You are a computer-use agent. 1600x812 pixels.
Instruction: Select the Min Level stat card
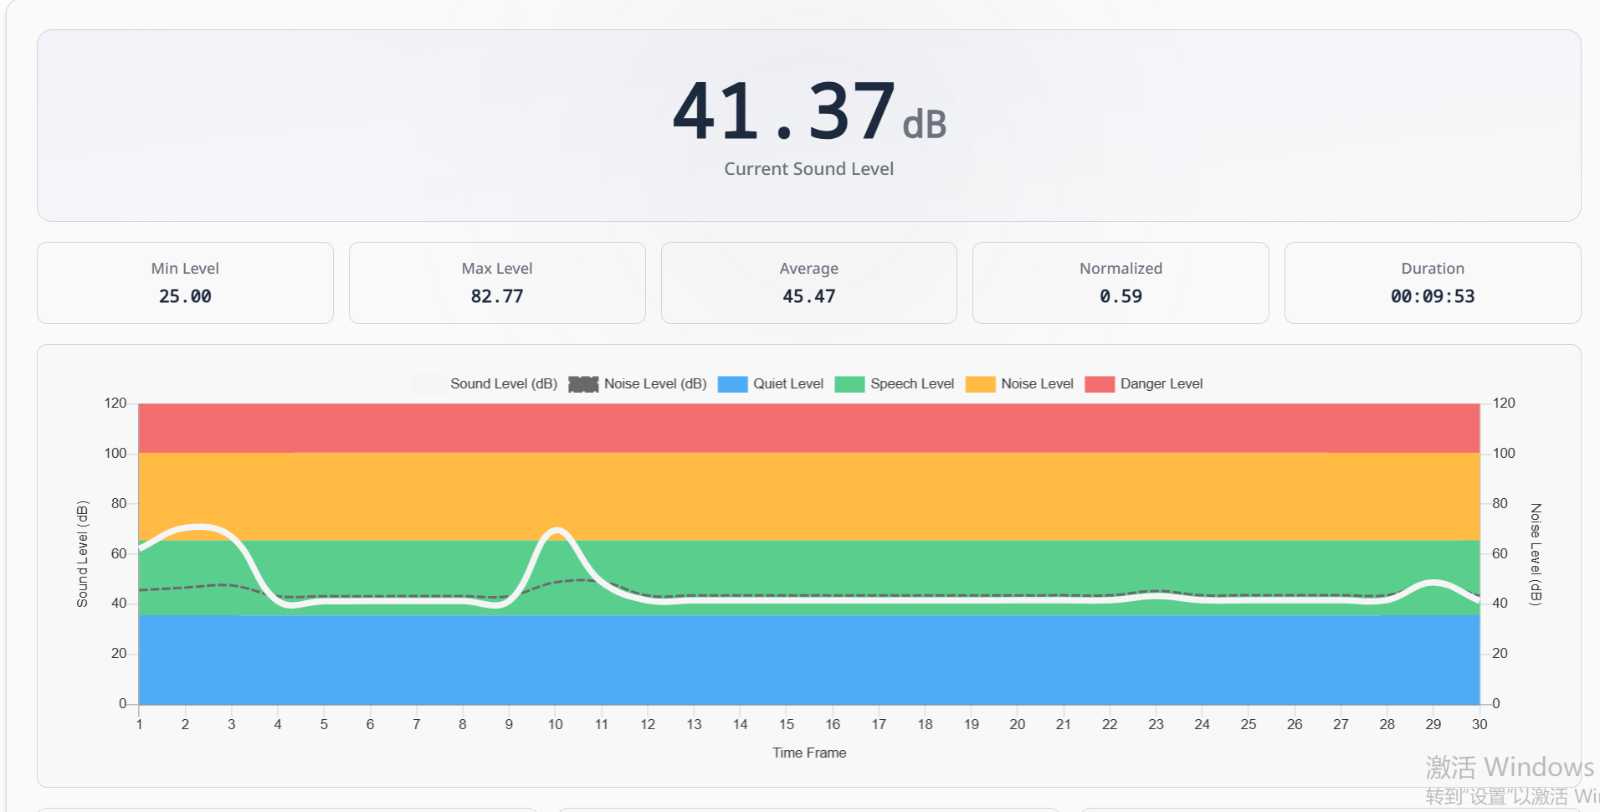click(x=185, y=282)
